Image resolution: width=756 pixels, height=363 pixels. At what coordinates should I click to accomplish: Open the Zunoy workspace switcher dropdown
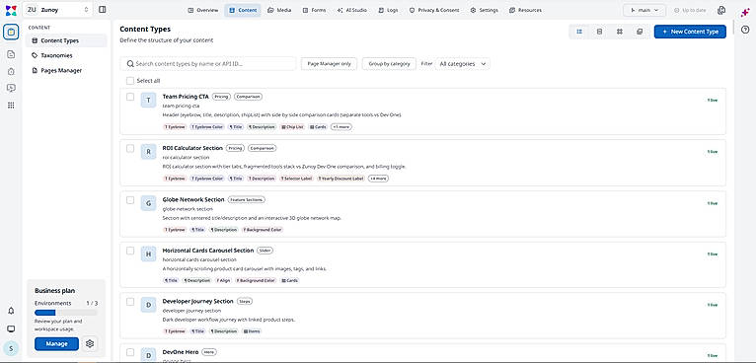tap(57, 10)
